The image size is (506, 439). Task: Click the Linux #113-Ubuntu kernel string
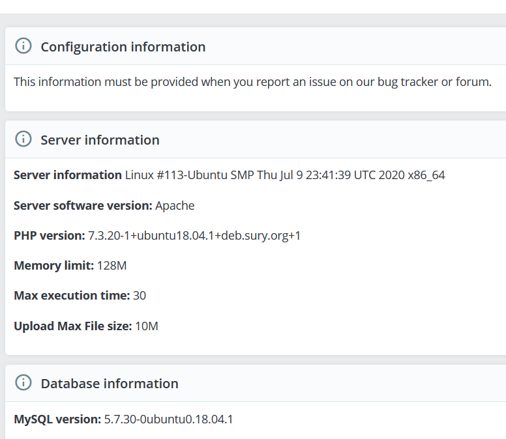284,175
